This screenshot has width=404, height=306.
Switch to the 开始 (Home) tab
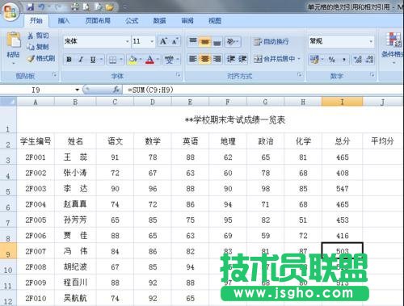(36, 20)
